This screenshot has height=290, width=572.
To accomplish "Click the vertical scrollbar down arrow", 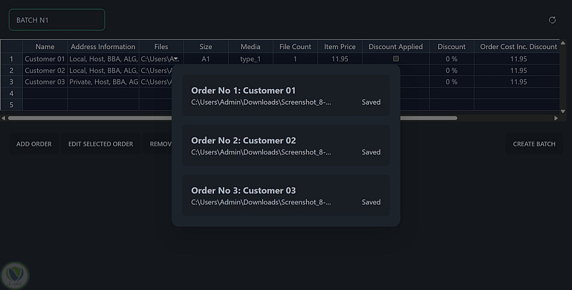I will pos(563,111).
